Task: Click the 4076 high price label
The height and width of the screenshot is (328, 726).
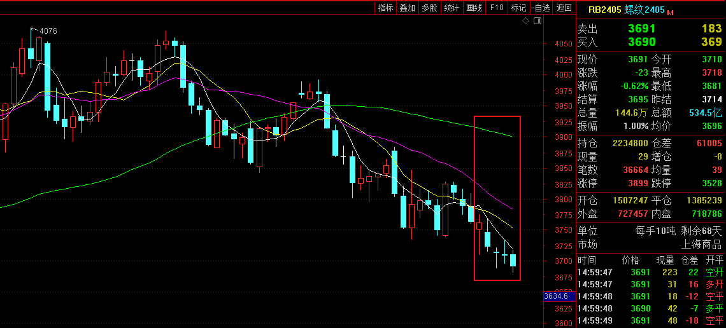Action: click(48, 31)
